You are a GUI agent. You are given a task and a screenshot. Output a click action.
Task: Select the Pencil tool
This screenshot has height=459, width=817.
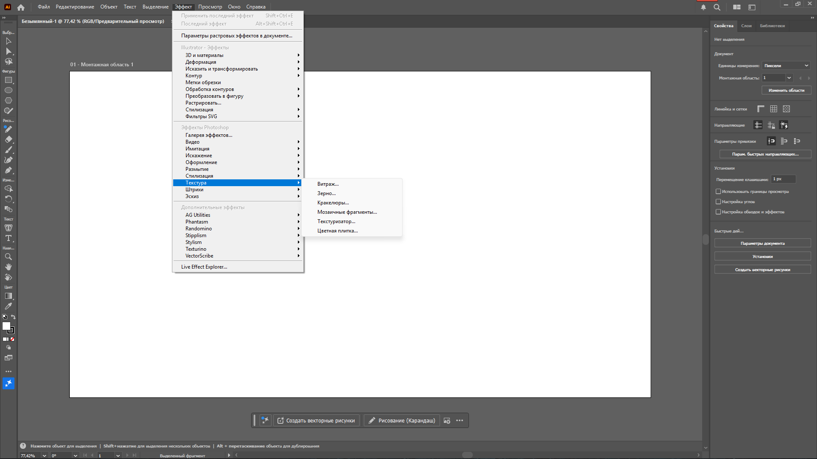[x=8, y=129]
